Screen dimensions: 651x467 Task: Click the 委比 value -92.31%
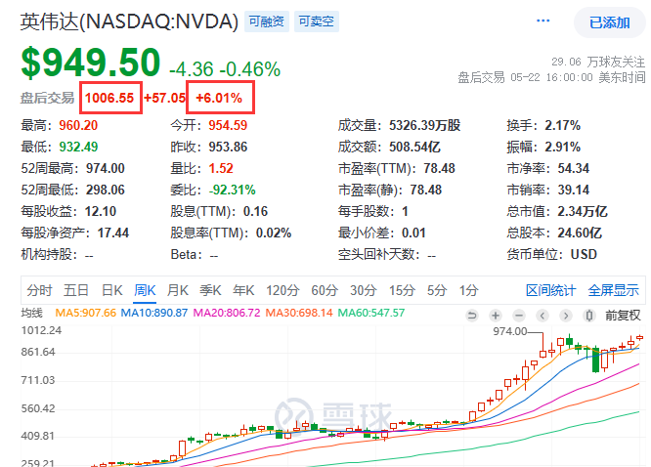(232, 191)
